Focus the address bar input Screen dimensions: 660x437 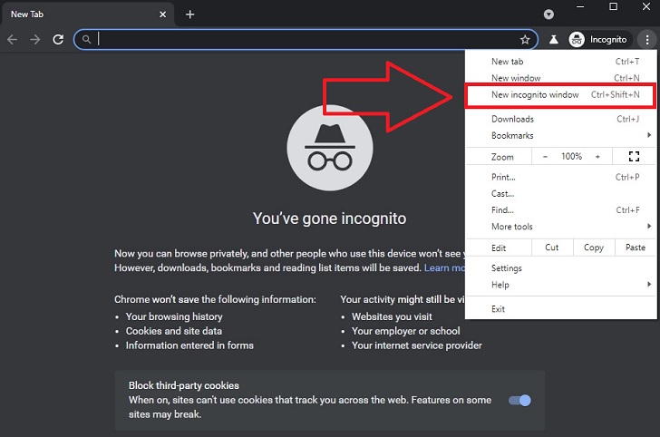(307, 40)
